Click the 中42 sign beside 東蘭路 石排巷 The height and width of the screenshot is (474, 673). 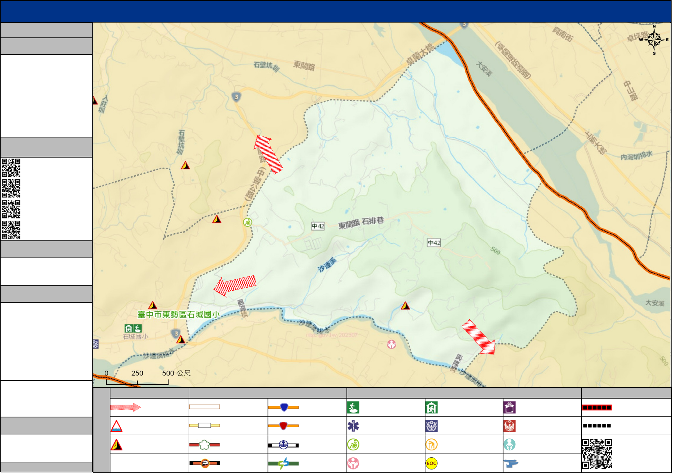pyautogui.click(x=318, y=226)
